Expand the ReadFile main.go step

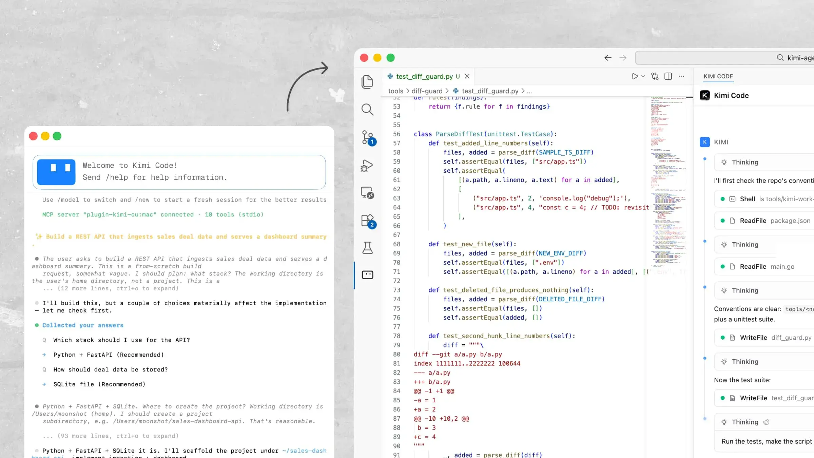(x=764, y=266)
